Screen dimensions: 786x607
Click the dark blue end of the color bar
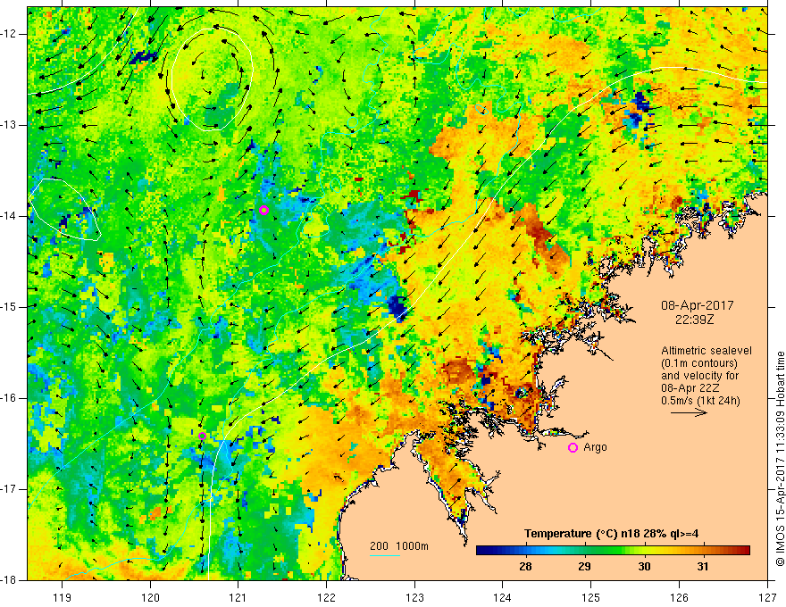(484, 551)
